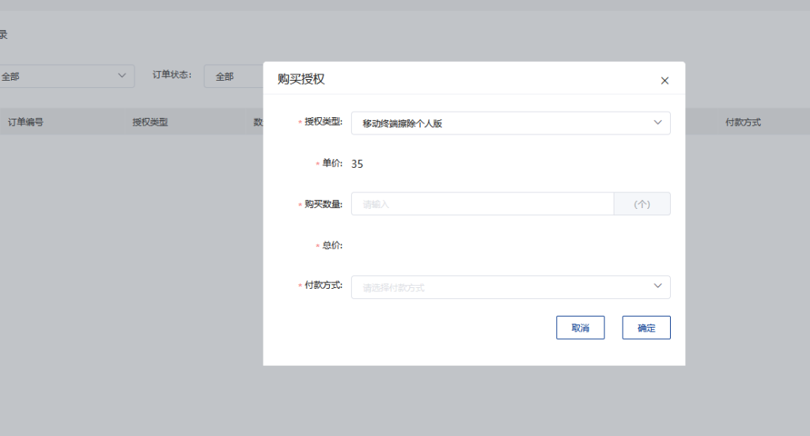The width and height of the screenshot is (810, 436).
Task: Open the 请选择付款方式 dropdown in the dialog
Action: [x=498, y=287]
